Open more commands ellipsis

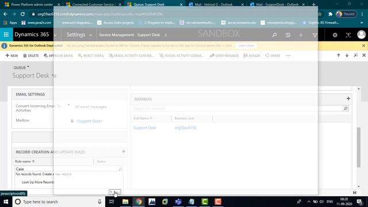click(x=288, y=56)
